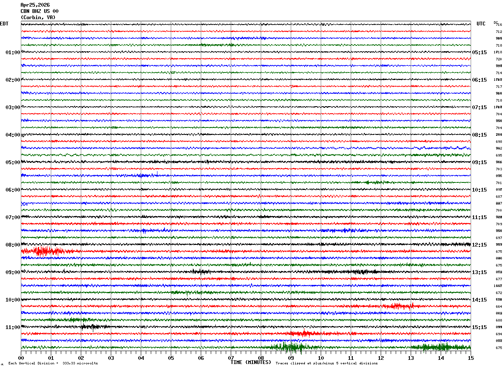Click the DC offset value '698'
The image size is (504, 369).
tap(499, 142)
